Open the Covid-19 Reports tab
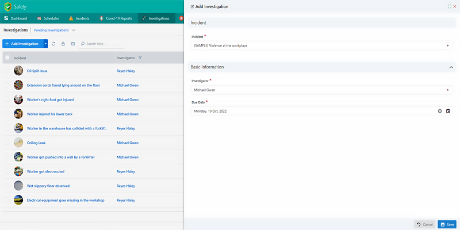The height and width of the screenshot is (230, 460). [x=116, y=18]
